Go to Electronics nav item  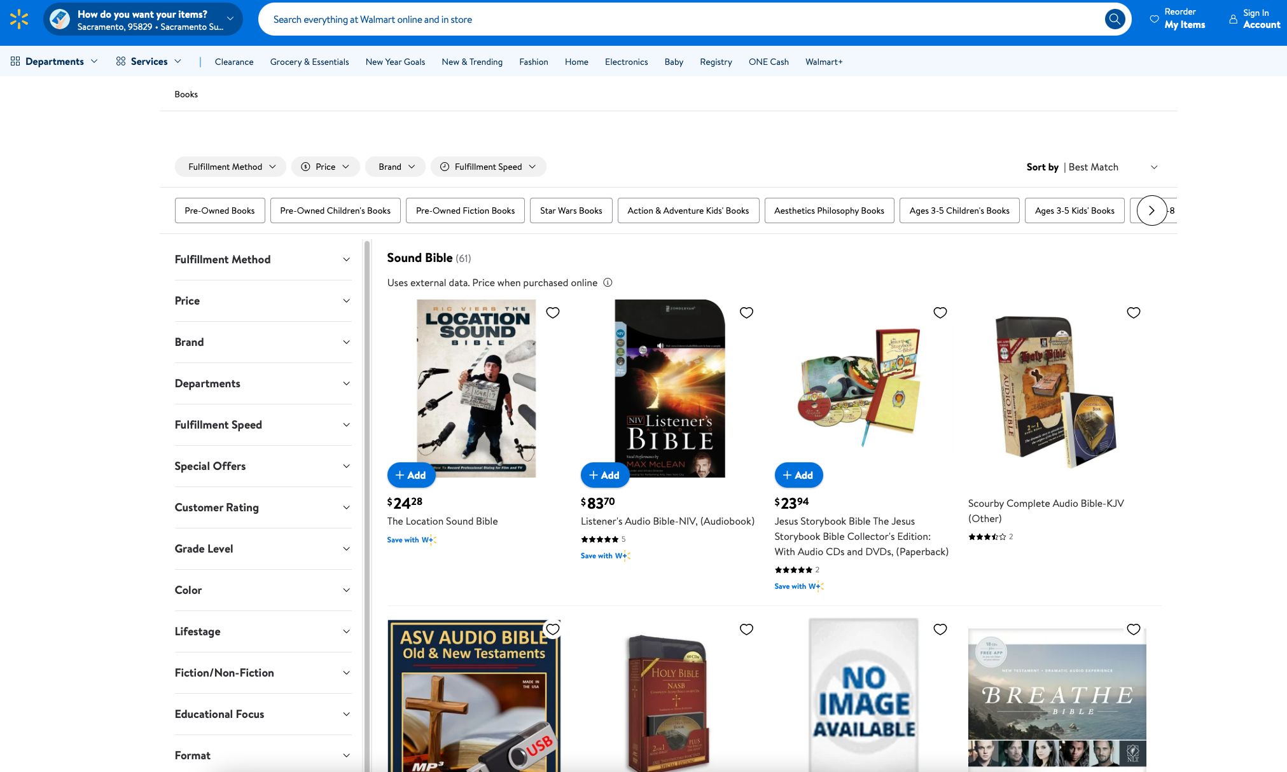[626, 62]
